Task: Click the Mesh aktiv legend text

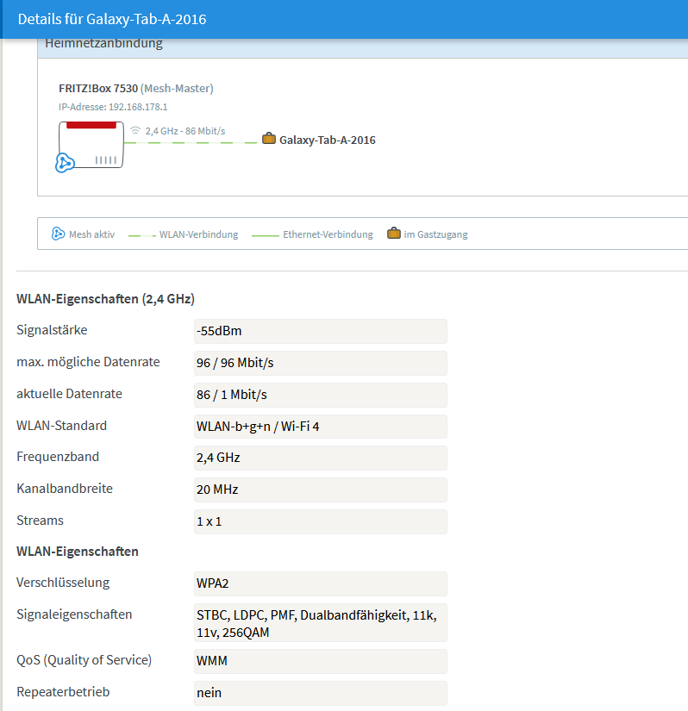Action: click(x=92, y=234)
